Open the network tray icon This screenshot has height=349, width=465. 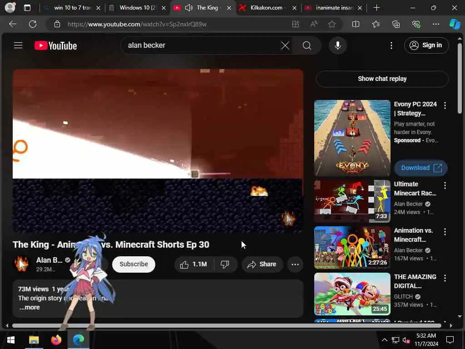(395, 340)
